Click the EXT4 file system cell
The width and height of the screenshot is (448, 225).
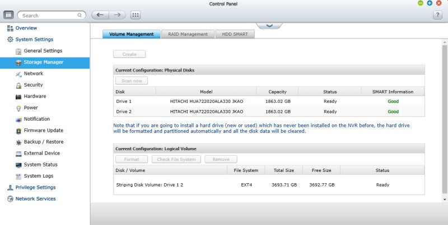tap(246, 185)
